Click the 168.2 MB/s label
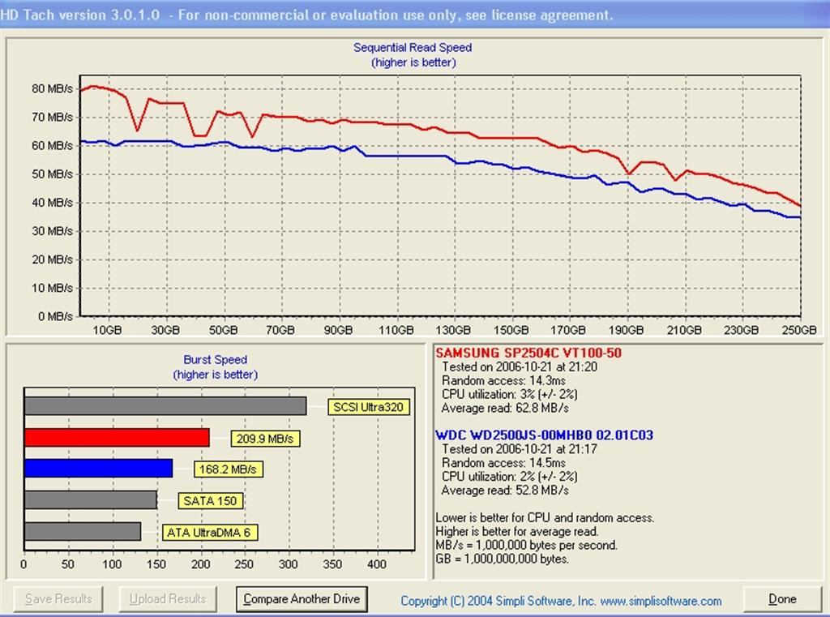The image size is (830, 617). (228, 469)
